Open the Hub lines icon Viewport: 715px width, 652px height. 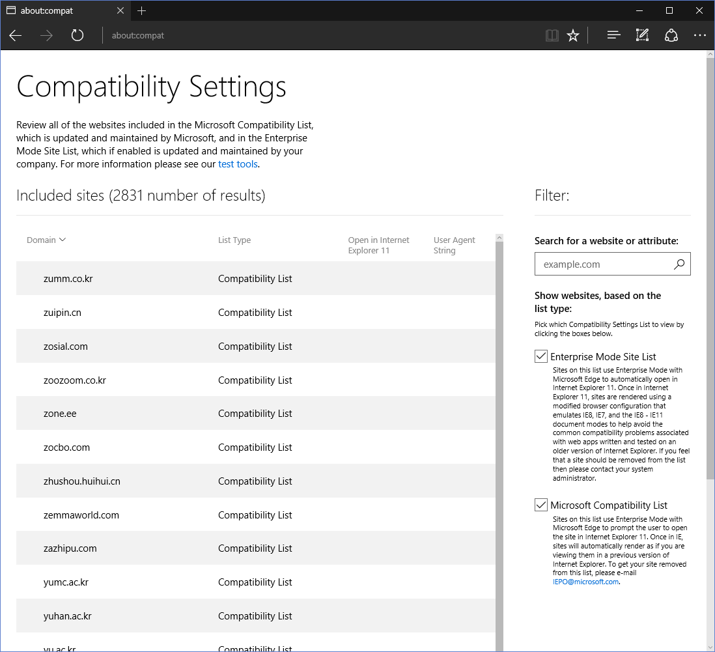[x=614, y=35]
